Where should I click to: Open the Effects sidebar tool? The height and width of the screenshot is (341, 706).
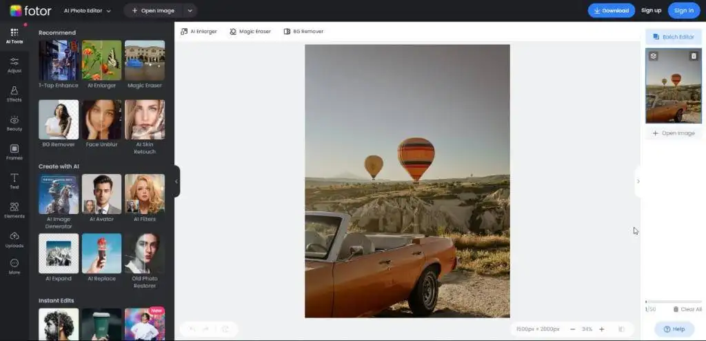[14, 94]
